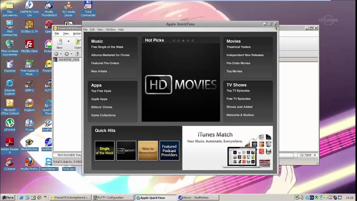The width and height of the screenshot is (357, 201).
Task: Open Featured Podcast Providers tile
Action: point(169,150)
